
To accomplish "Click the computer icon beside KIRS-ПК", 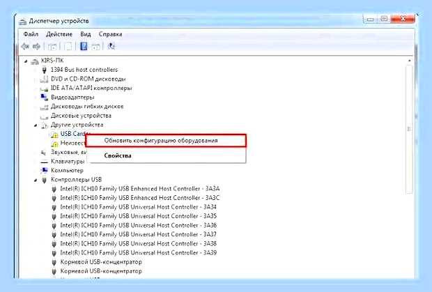I will (35, 61).
